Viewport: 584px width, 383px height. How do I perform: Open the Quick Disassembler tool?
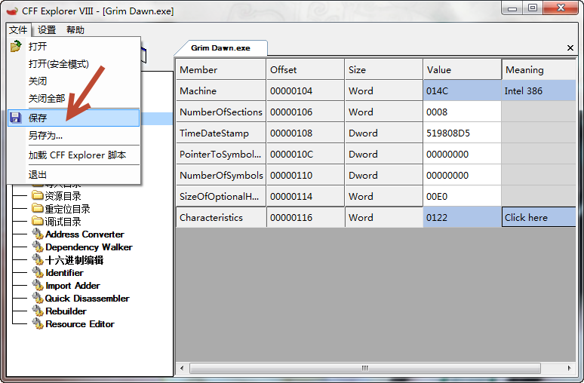[x=87, y=299]
